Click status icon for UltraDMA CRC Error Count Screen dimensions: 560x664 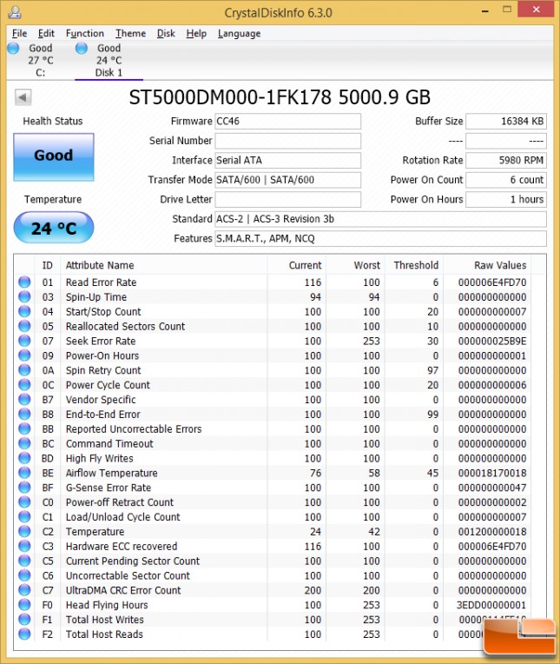[x=24, y=590]
